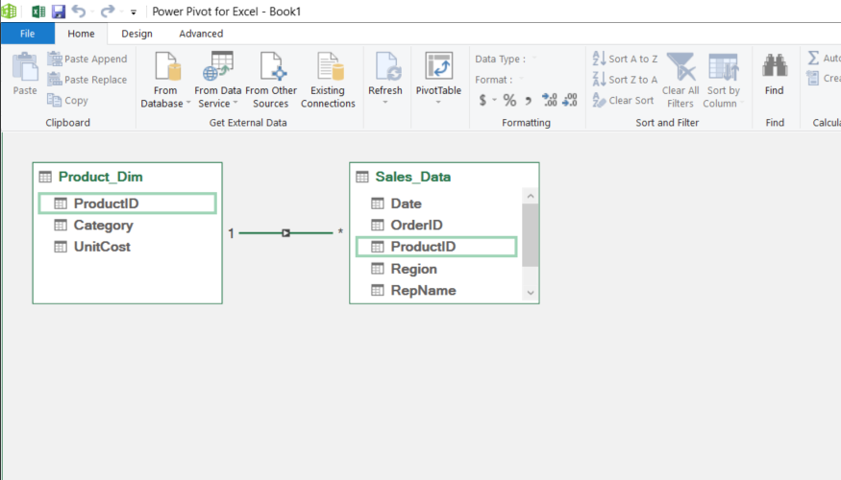Screen dimensions: 841x480
Task: Switch to Home tab
Action: click(x=81, y=34)
